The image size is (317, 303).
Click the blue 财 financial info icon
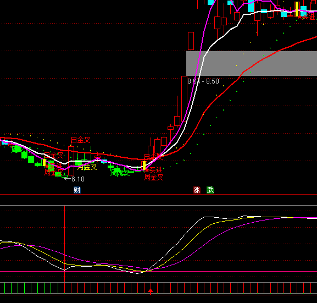click(x=77, y=190)
